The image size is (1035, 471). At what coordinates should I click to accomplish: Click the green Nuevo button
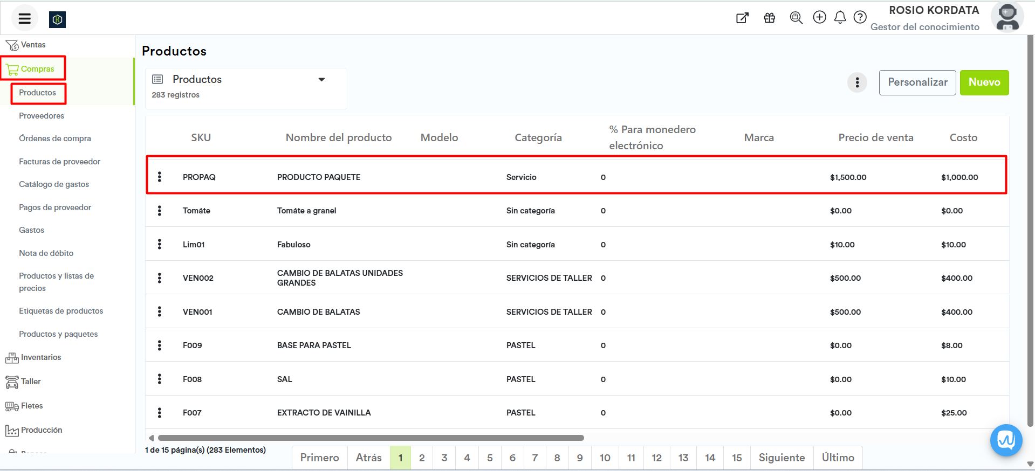coord(984,82)
